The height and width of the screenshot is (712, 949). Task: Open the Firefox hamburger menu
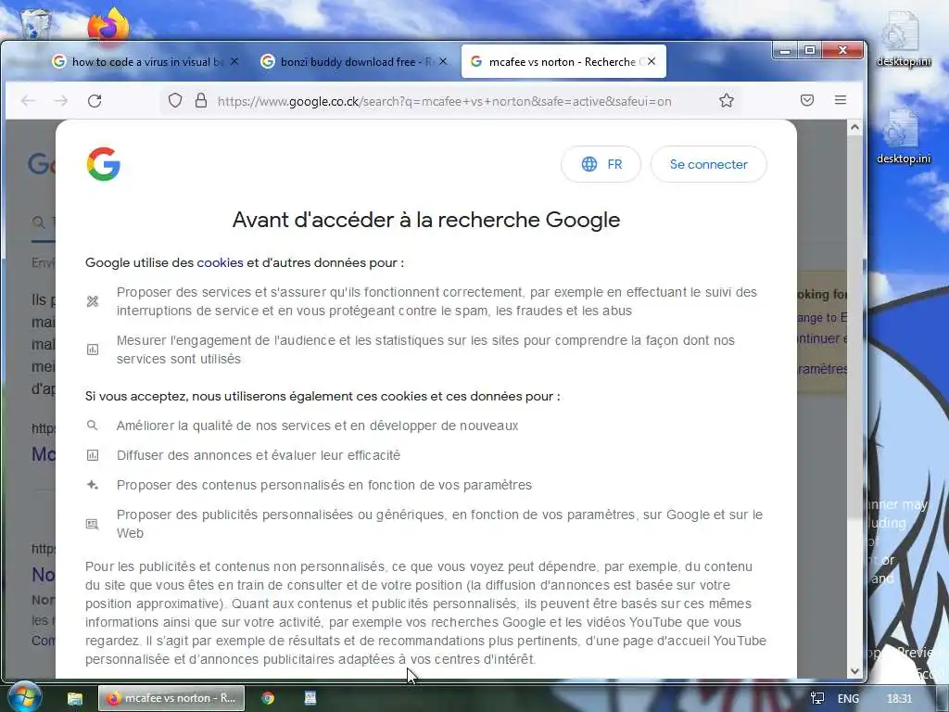[840, 100]
